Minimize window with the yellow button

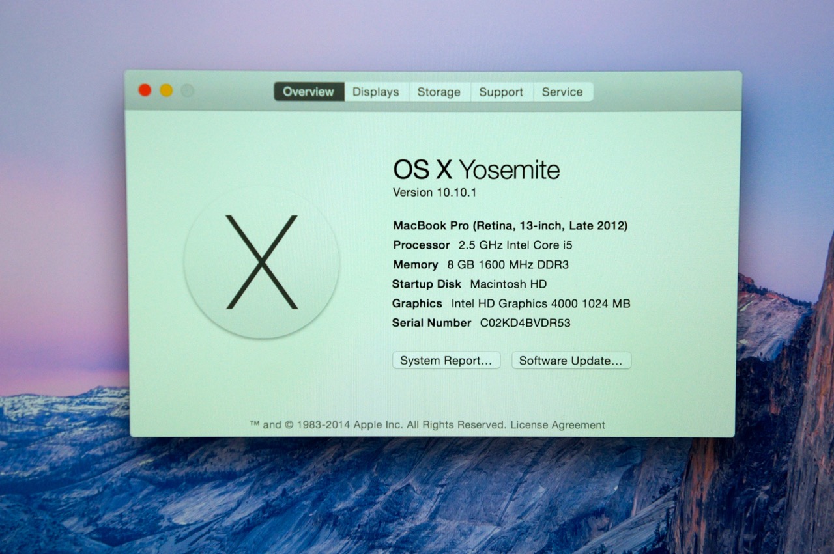(x=166, y=90)
